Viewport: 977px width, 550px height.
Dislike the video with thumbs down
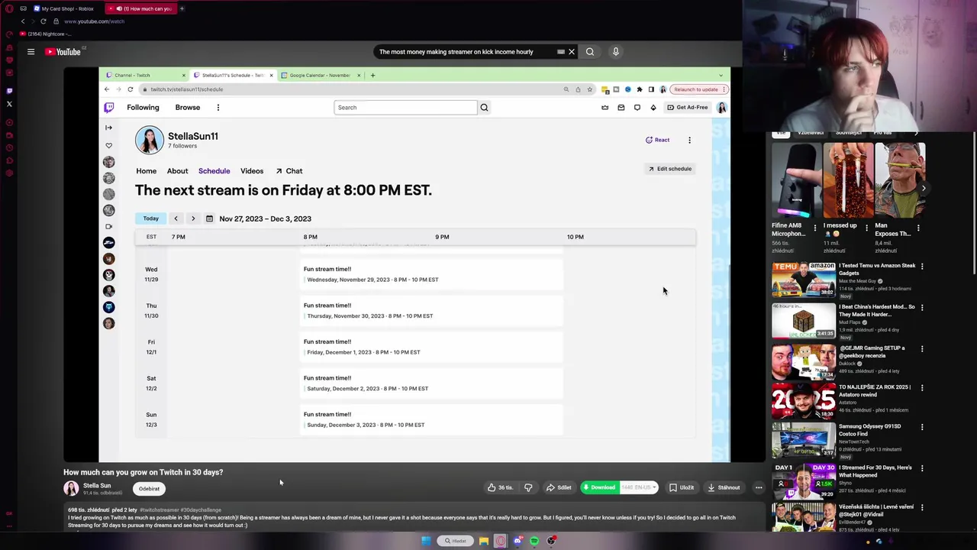pos(527,487)
